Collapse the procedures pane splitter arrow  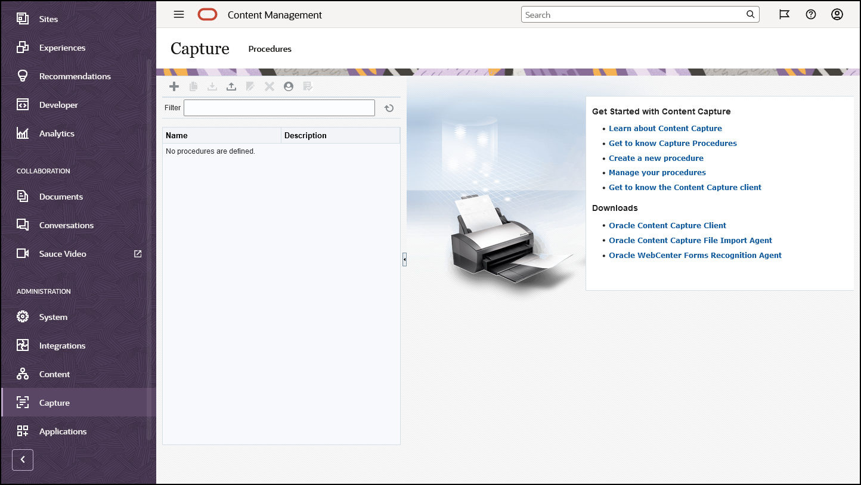coord(404,259)
